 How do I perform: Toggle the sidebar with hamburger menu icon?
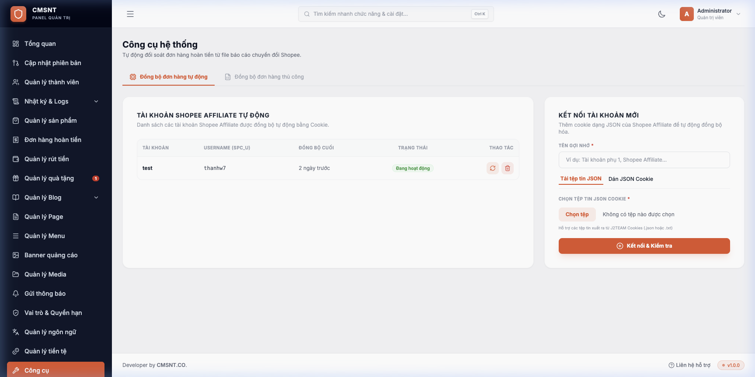coord(130,14)
